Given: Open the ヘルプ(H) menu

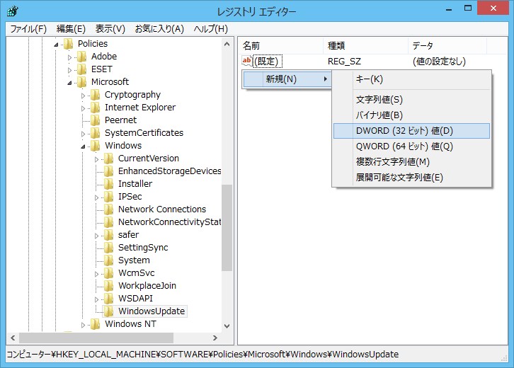Looking at the screenshot, I should (210, 29).
